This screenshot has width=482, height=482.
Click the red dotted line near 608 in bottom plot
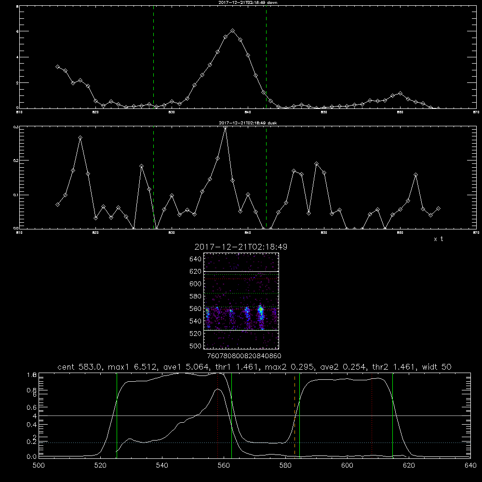tap(372, 415)
